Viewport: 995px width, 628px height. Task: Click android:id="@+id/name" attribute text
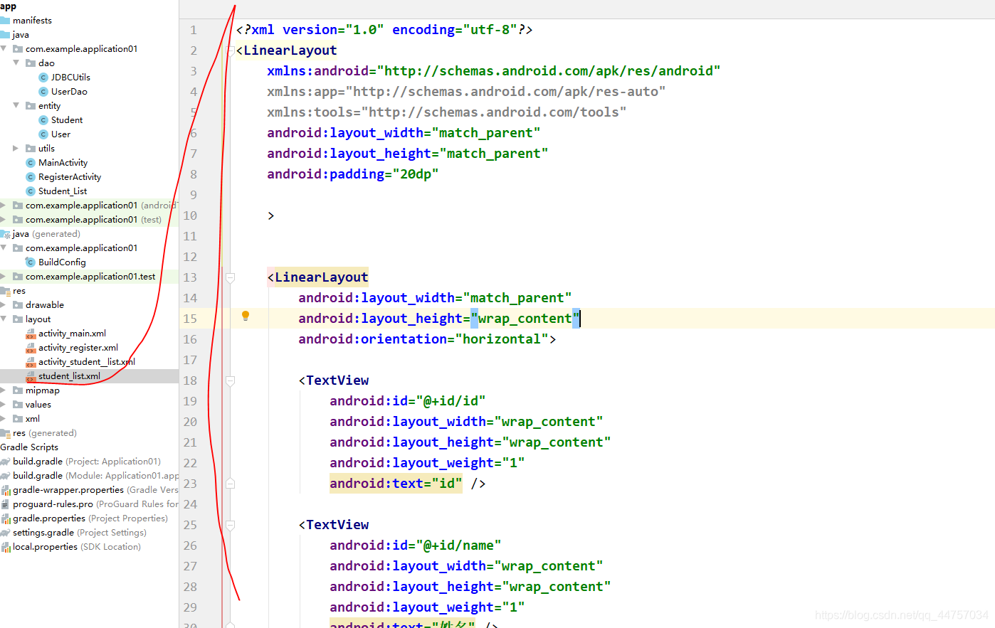(x=415, y=545)
